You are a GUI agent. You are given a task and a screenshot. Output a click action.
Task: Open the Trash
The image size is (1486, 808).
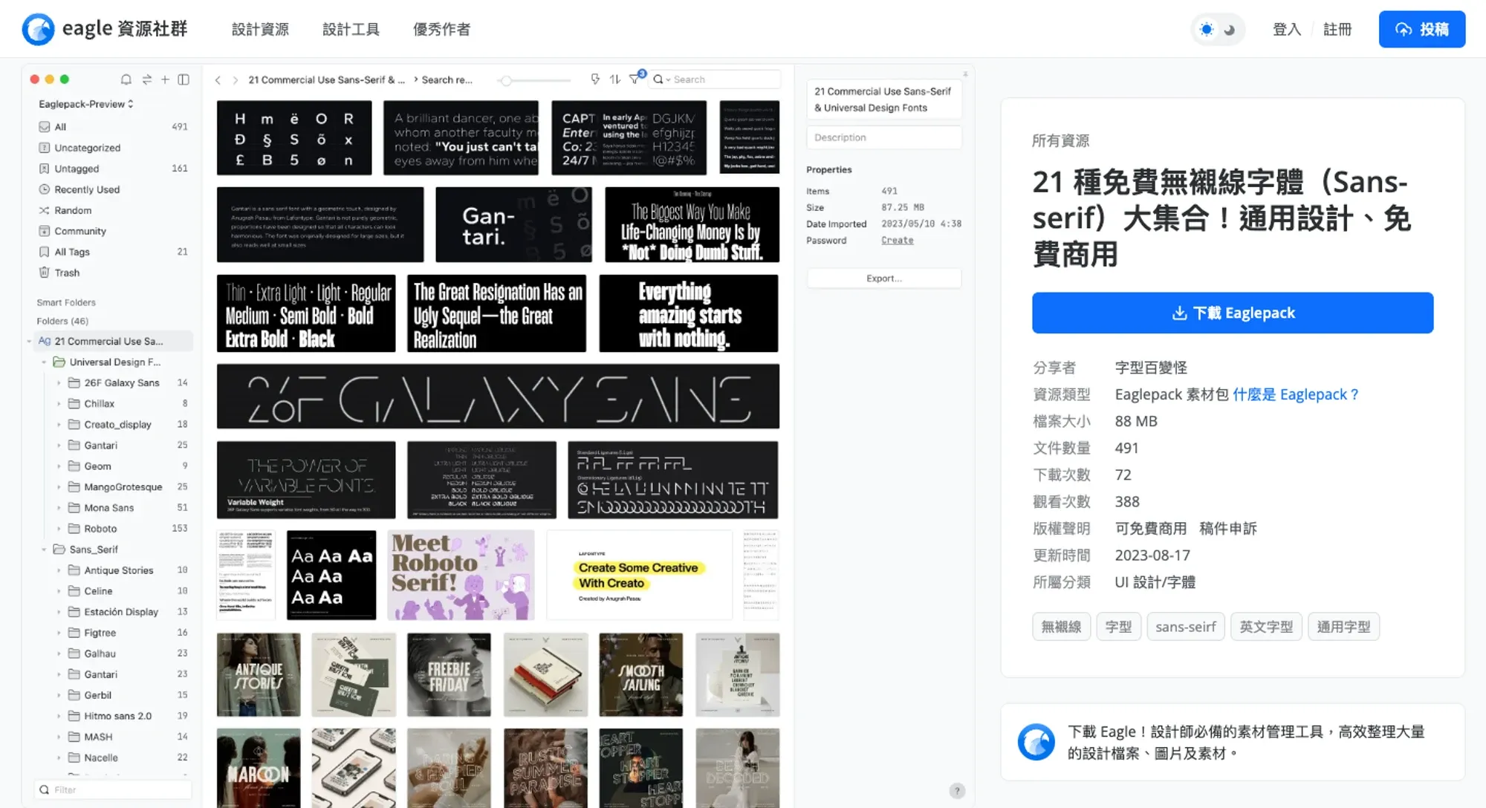(x=113, y=273)
